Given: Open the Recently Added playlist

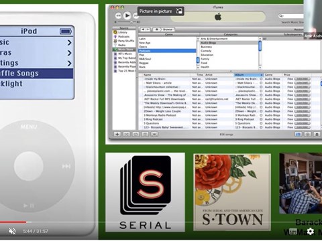Looking at the screenshot, I should [124, 62].
